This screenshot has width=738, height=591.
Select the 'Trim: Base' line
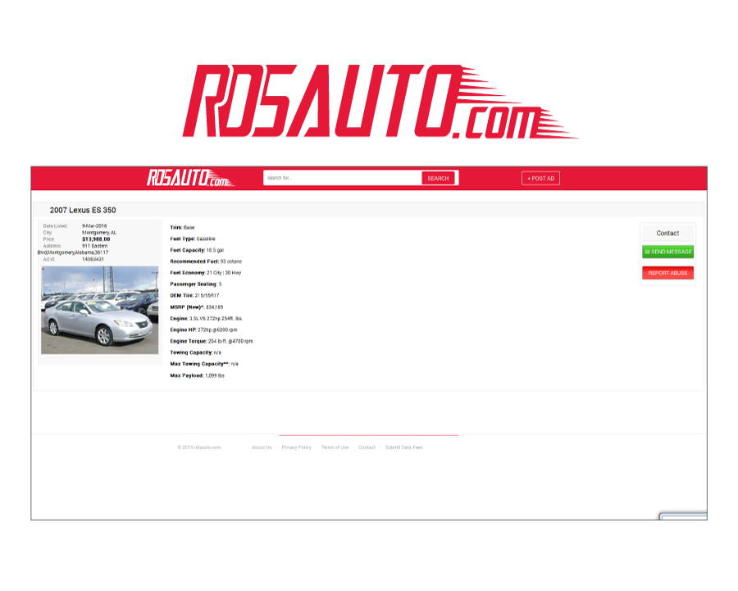(182, 227)
